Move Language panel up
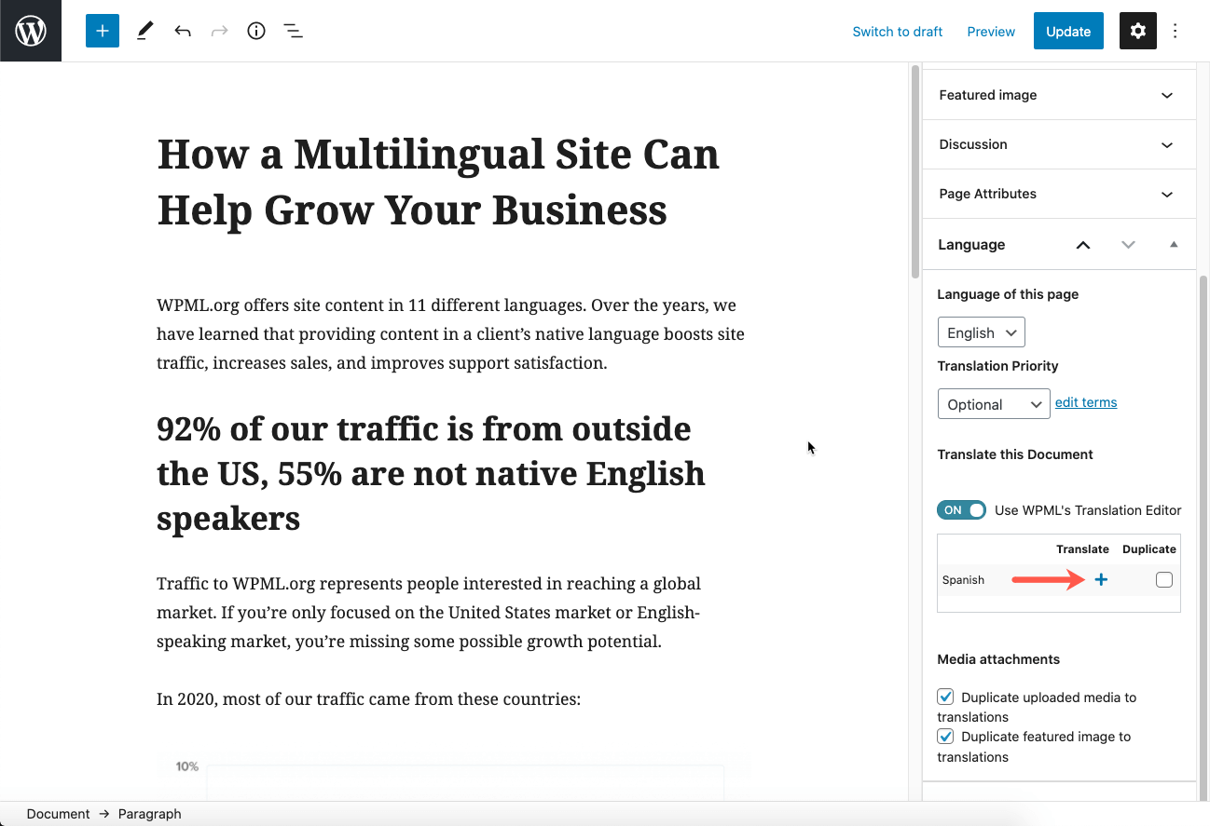This screenshot has width=1210, height=826. [x=1083, y=245]
